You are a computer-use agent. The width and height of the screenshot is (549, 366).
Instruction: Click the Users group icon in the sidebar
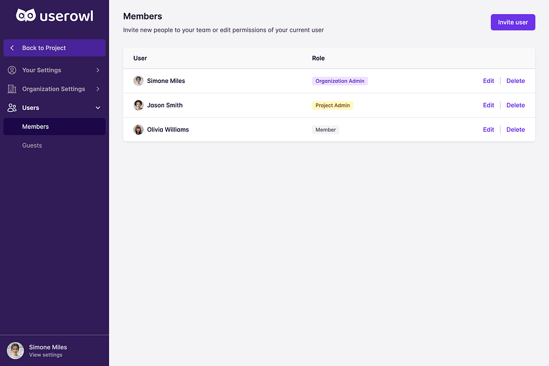(12, 107)
